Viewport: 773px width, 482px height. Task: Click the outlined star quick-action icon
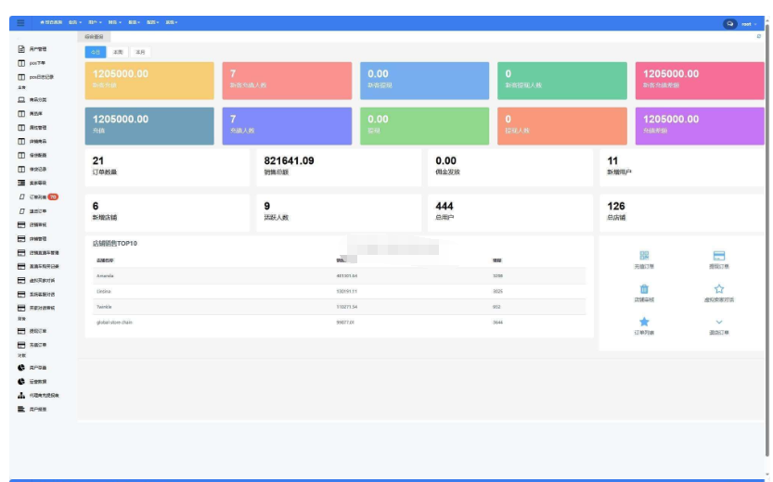click(718, 289)
